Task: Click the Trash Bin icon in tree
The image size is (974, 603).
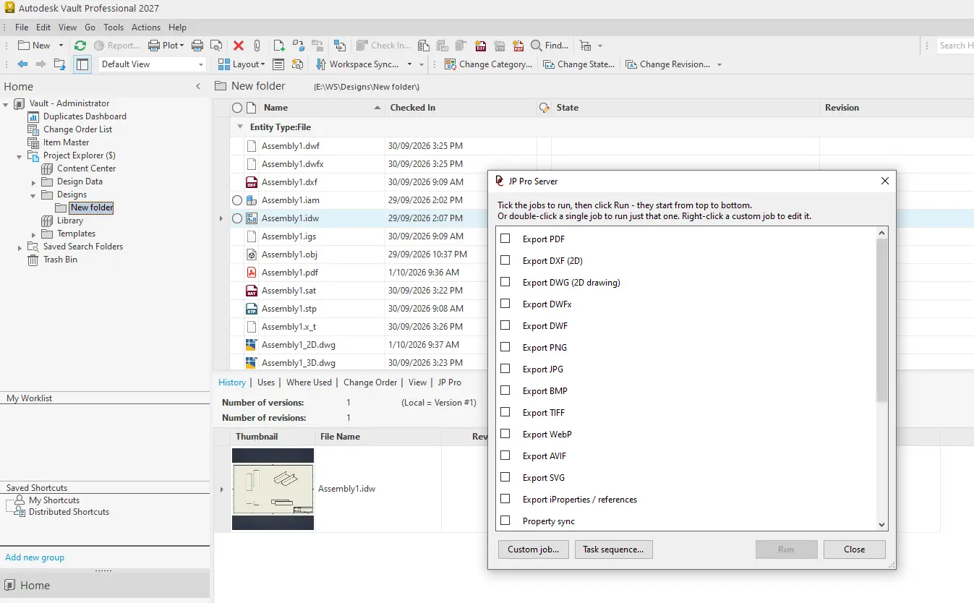Action: click(x=33, y=260)
